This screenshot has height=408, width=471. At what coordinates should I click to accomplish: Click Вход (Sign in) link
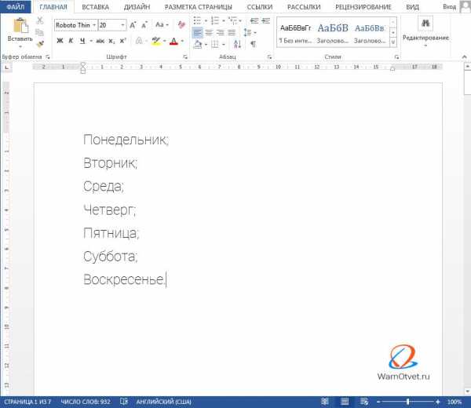click(449, 6)
